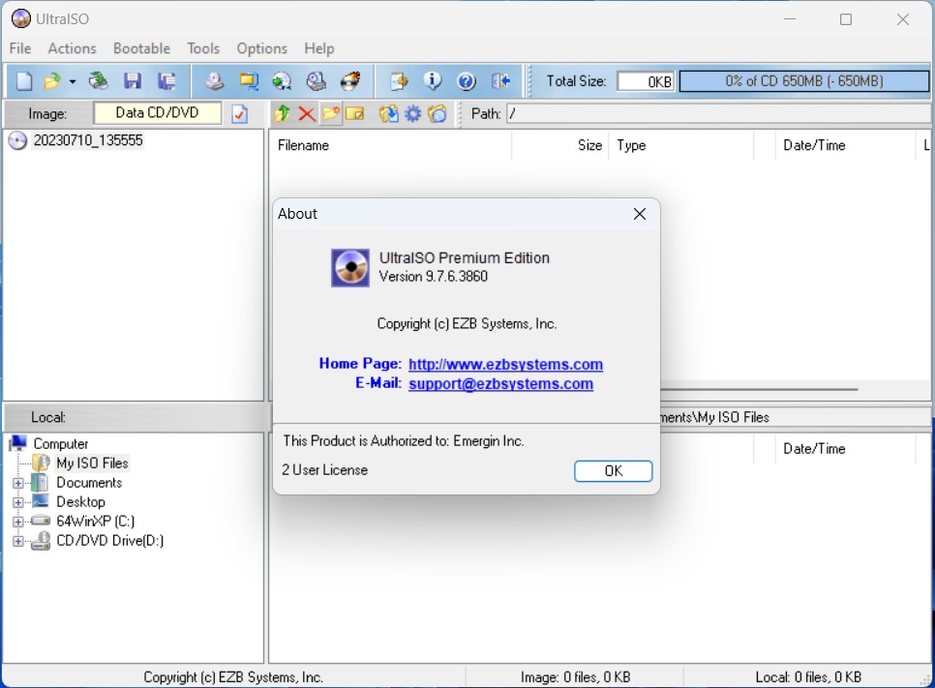Click the support@ezbsystems.com email link
This screenshot has width=935, height=688.
[501, 384]
